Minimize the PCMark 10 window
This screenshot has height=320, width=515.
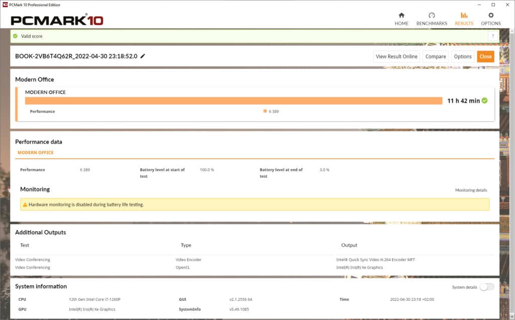(479, 5)
